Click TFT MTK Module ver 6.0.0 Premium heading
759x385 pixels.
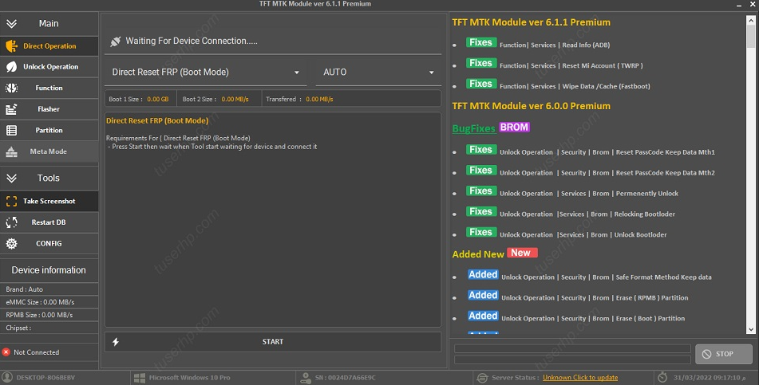click(531, 106)
